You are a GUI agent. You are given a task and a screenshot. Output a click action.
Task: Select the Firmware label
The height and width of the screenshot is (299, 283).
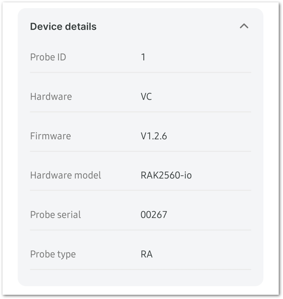[50, 136]
